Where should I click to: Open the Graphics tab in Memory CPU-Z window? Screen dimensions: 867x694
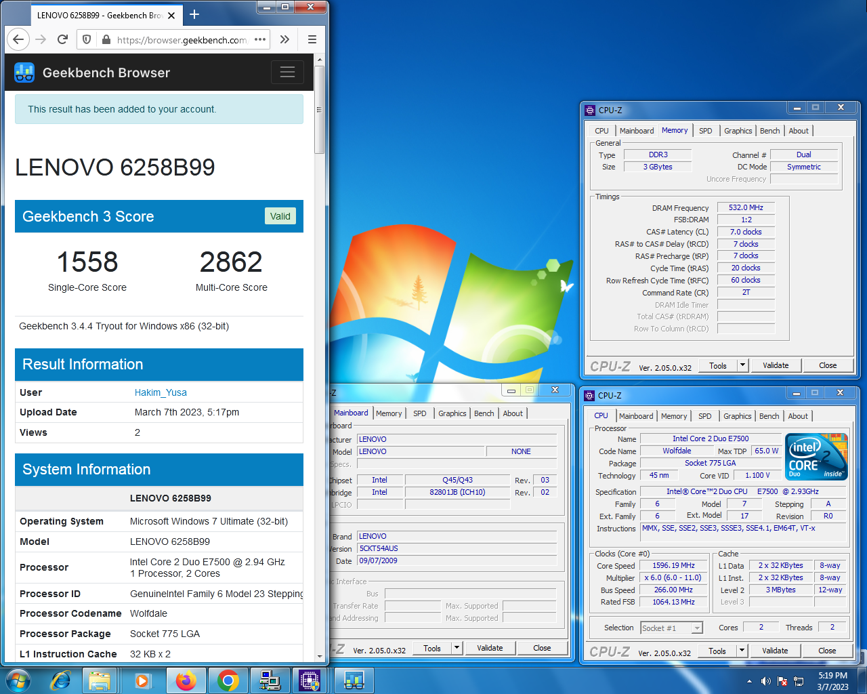pos(738,131)
